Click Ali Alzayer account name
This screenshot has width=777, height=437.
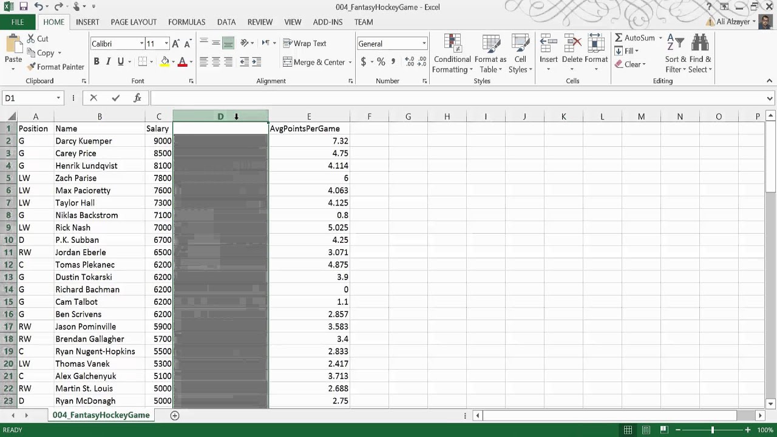click(733, 22)
